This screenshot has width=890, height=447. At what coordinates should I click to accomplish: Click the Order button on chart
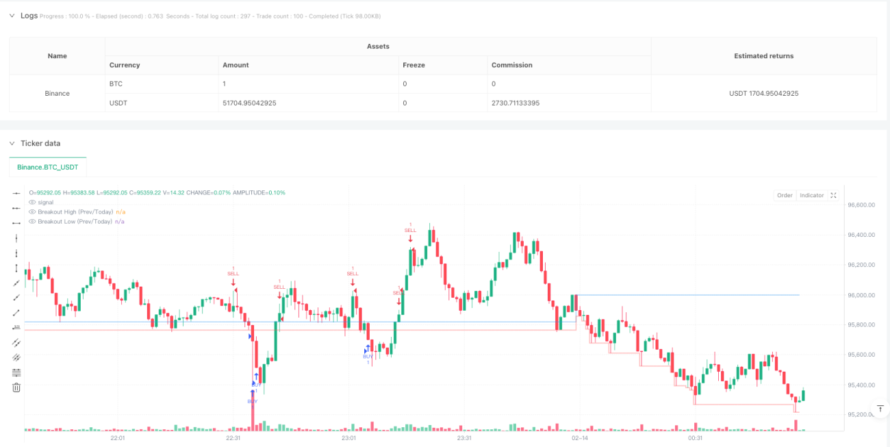tap(785, 195)
